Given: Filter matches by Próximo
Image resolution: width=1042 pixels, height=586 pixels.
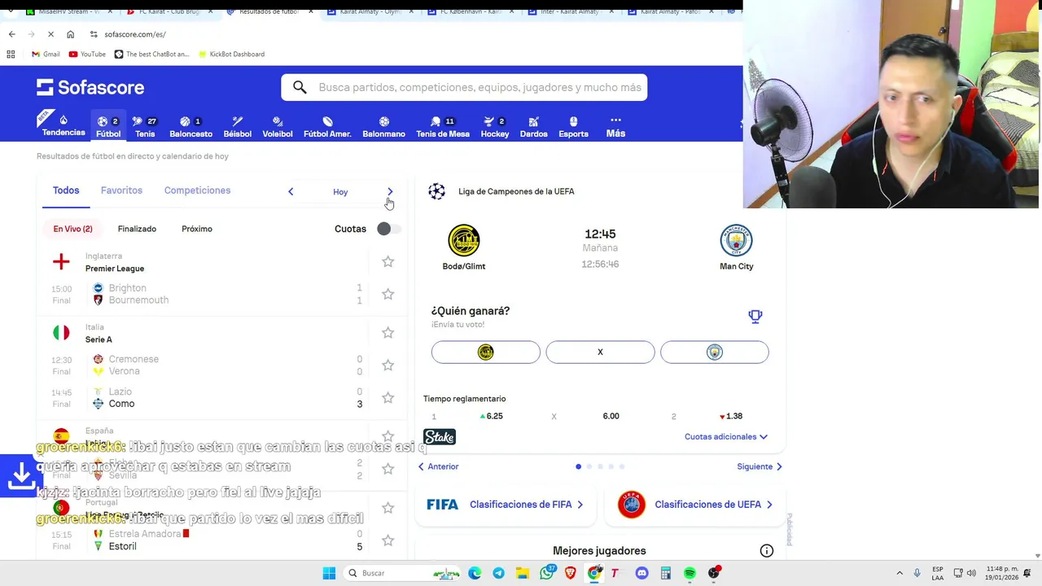Looking at the screenshot, I should [197, 229].
